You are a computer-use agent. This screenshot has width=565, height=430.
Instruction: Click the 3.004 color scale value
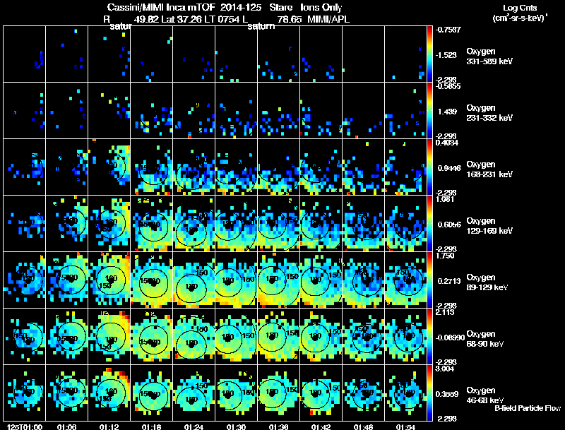[x=445, y=369]
